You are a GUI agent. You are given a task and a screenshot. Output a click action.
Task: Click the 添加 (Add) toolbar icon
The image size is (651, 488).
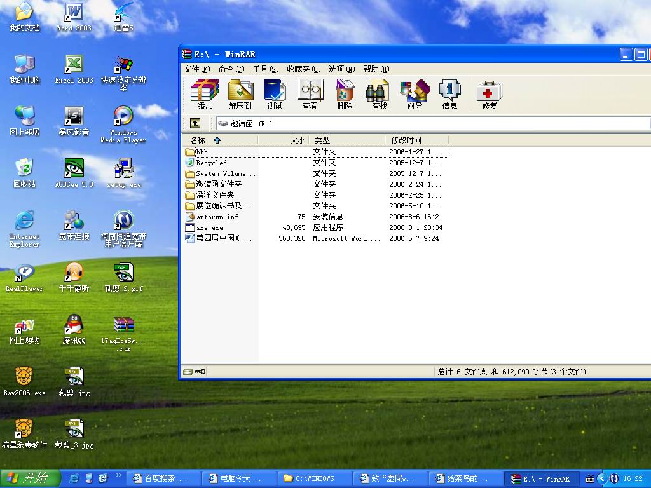coord(205,94)
